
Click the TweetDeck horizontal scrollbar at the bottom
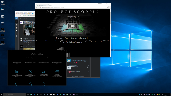tap(71, 77)
